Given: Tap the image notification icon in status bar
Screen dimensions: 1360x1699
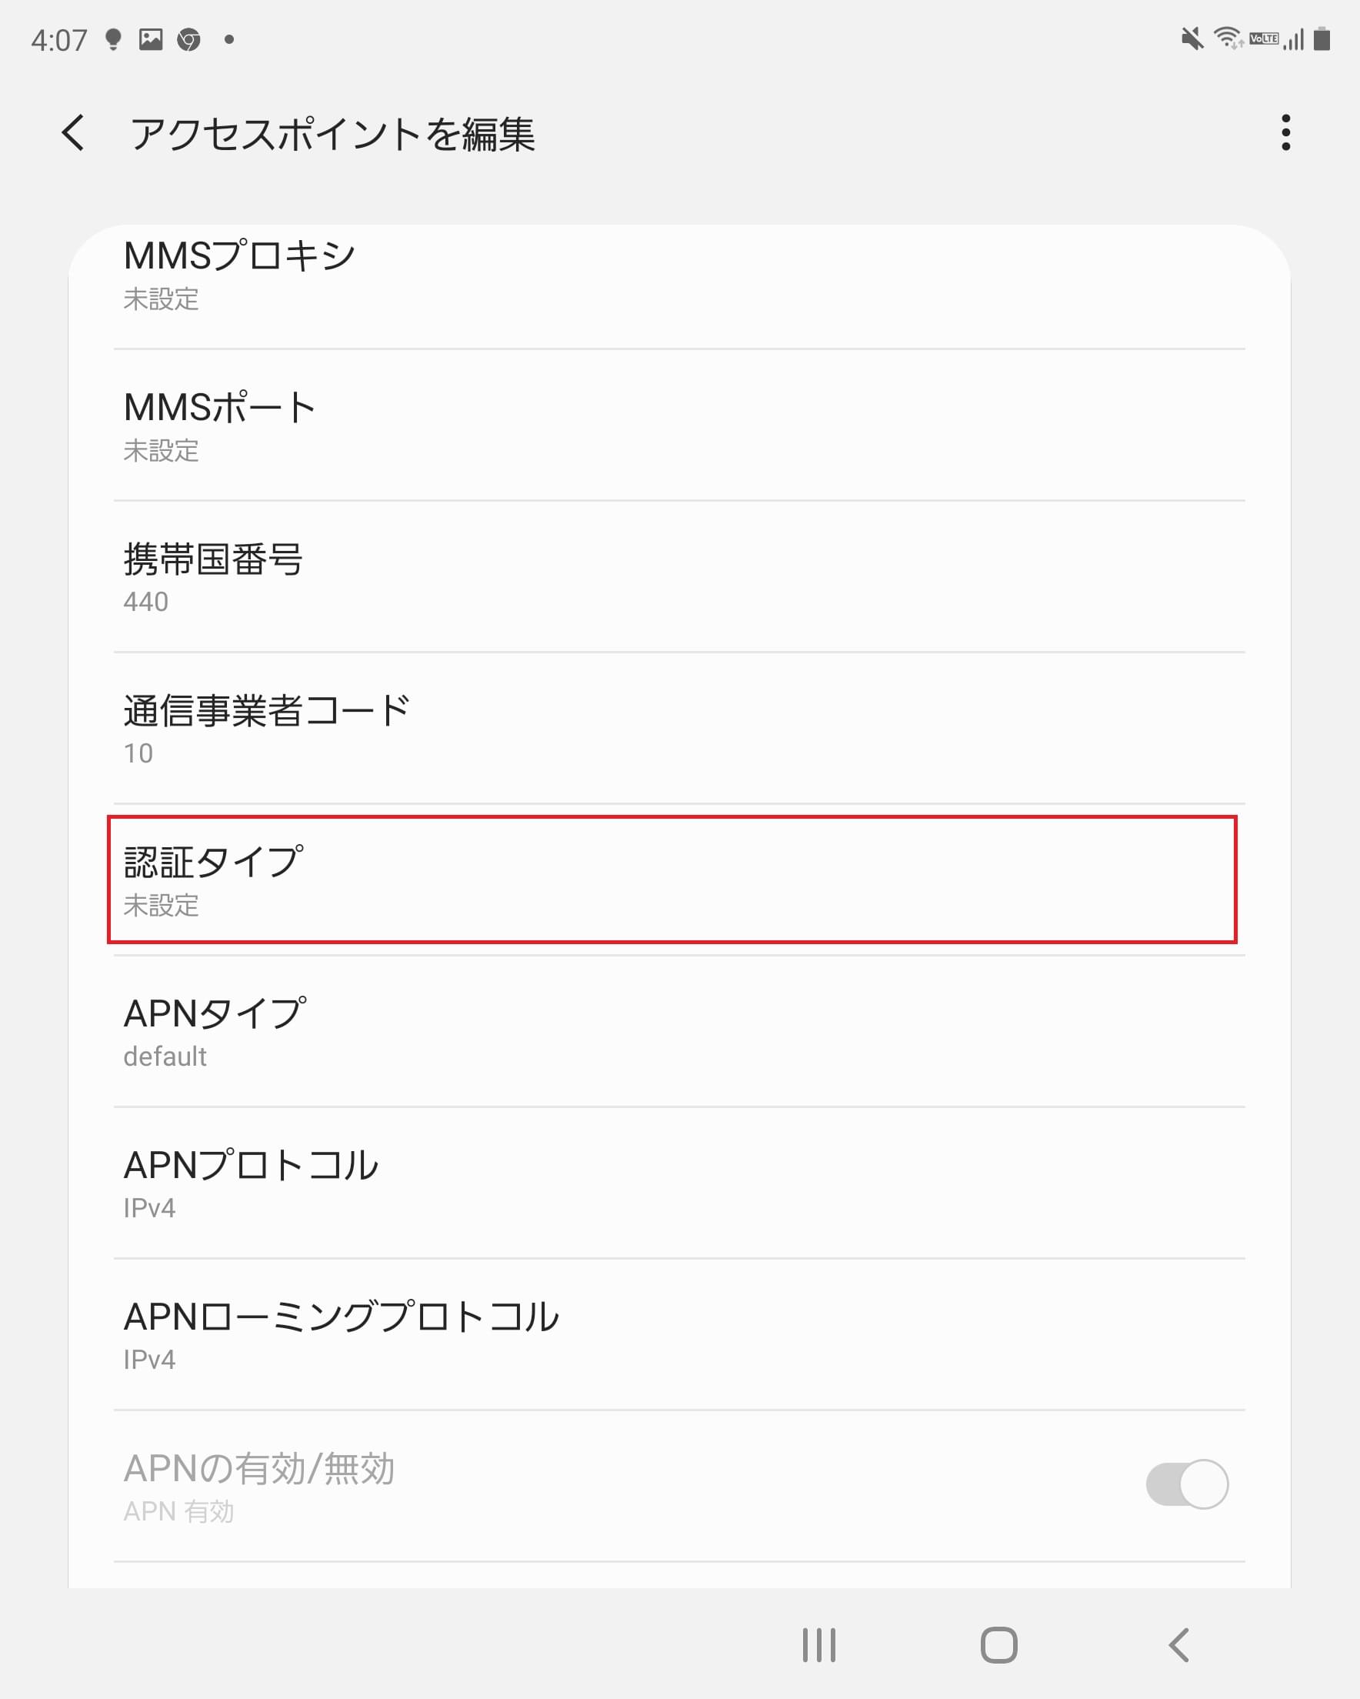Looking at the screenshot, I should coord(151,39).
